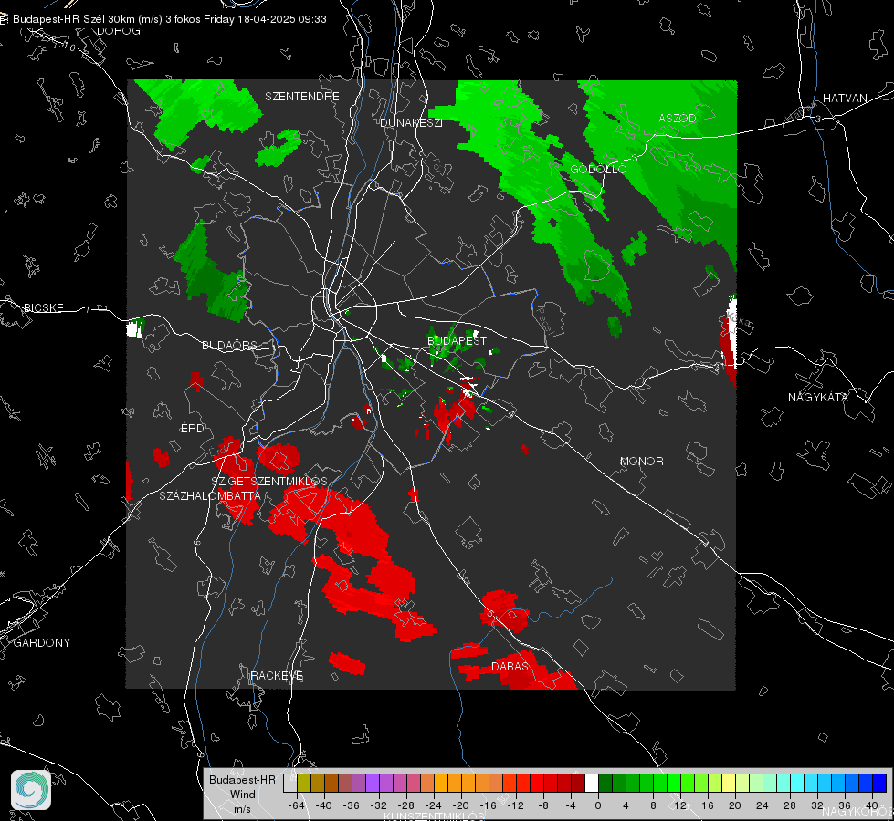Click the ÉRD town label
Image resolution: width=894 pixels, height=821 pixels.
click(192, 429)
